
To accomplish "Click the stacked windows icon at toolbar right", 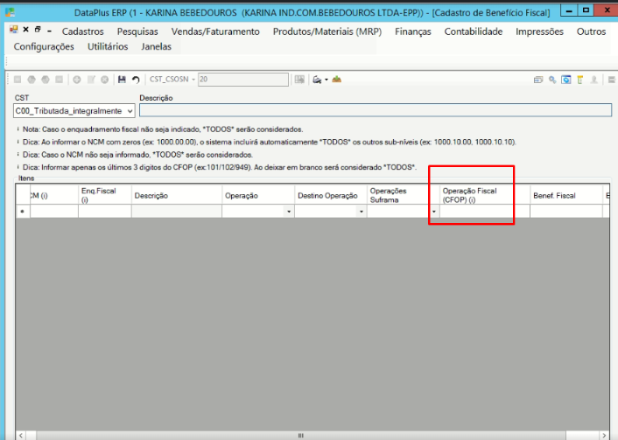I will click(x=538, y=80).
